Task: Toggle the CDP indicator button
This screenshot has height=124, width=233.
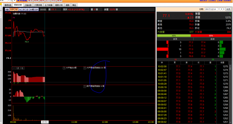Action: coord(36,9)
